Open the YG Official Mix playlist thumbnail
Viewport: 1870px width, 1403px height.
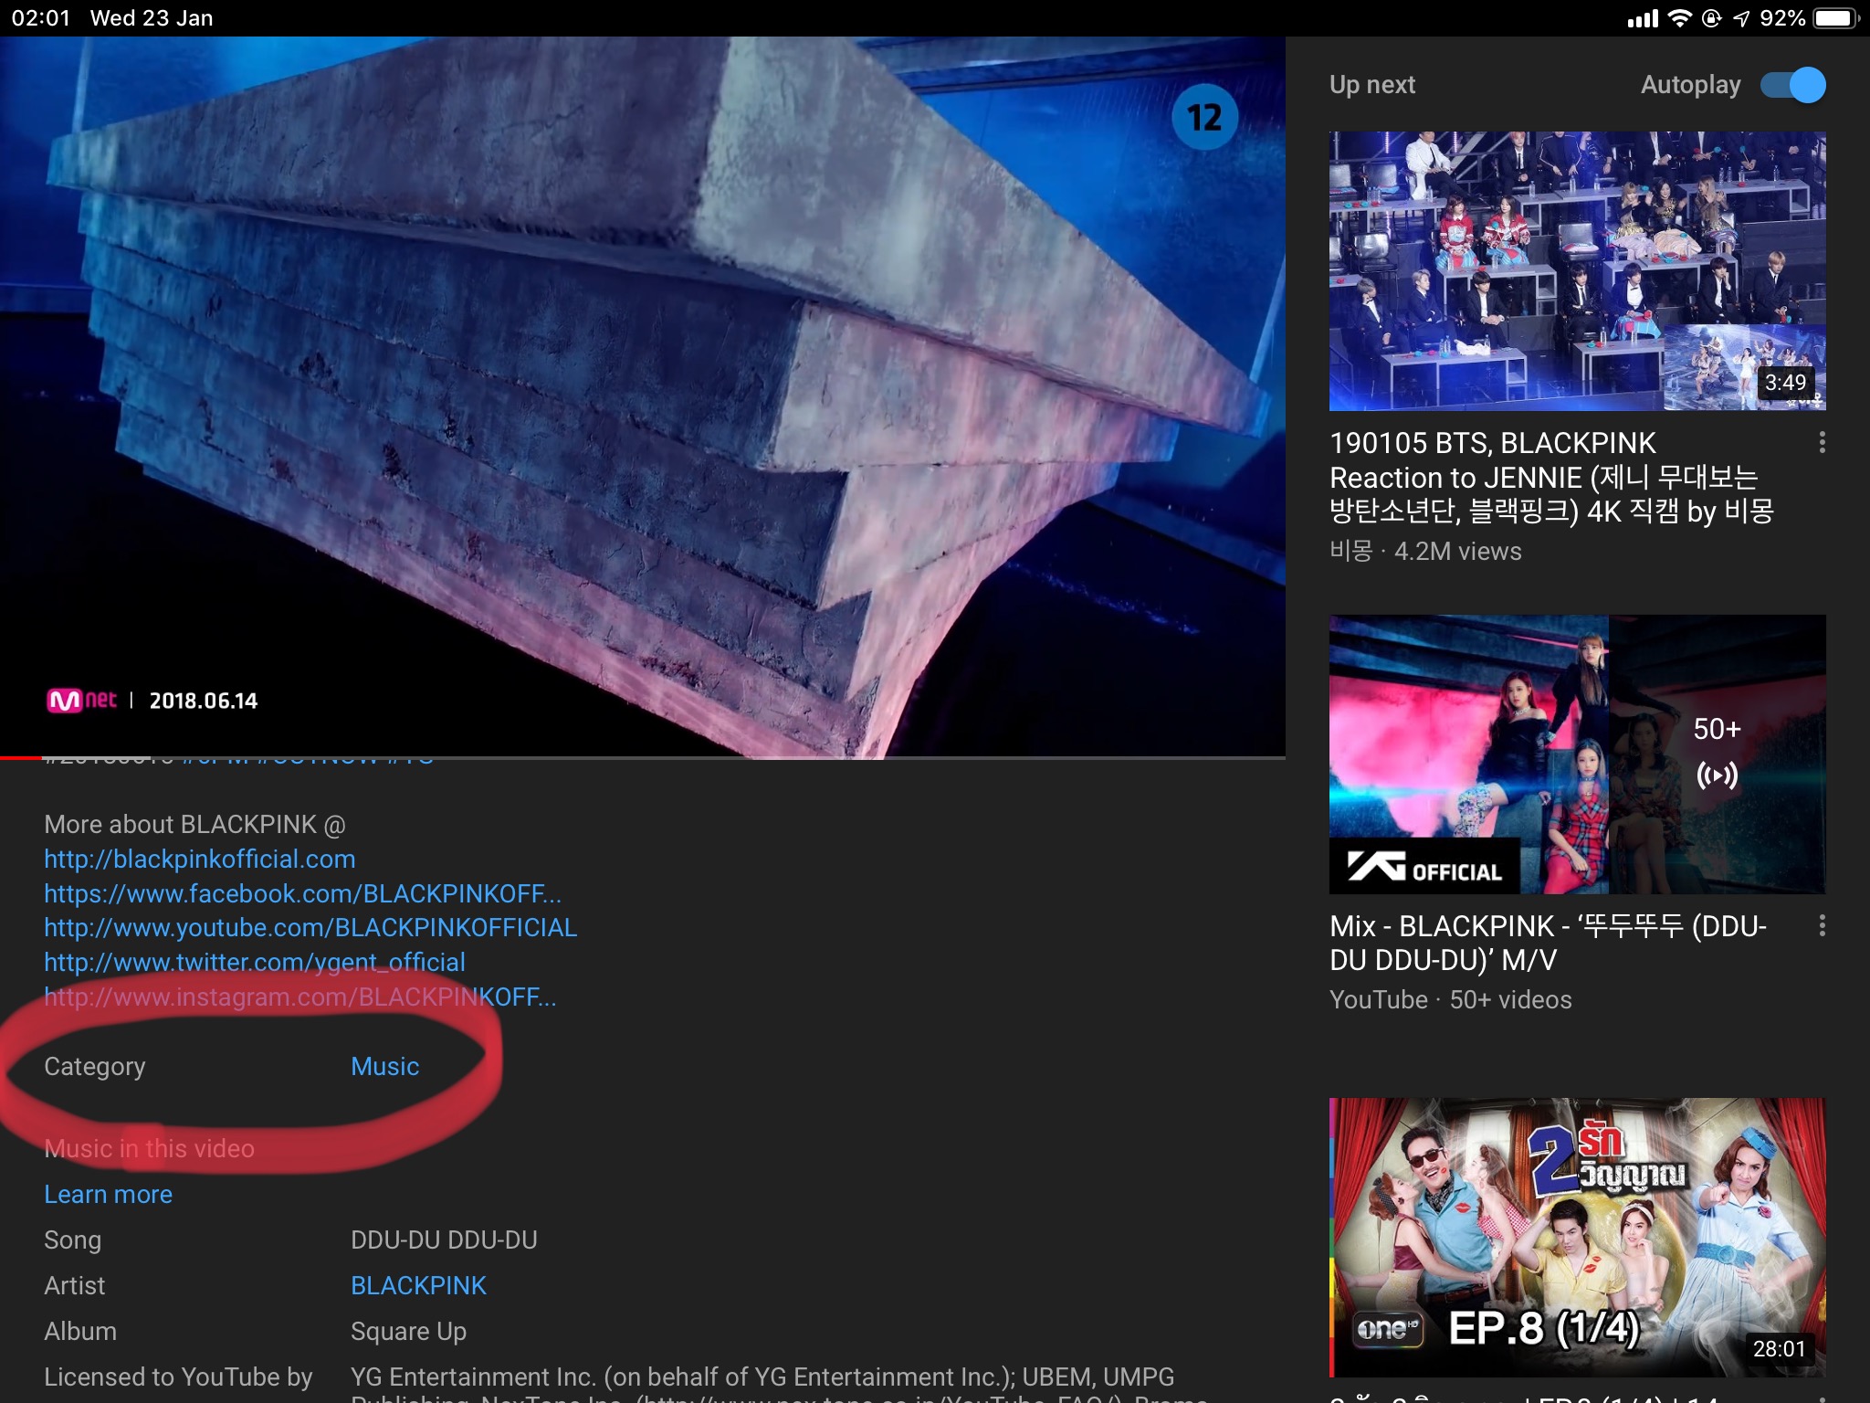click(x=1577, y=754)
